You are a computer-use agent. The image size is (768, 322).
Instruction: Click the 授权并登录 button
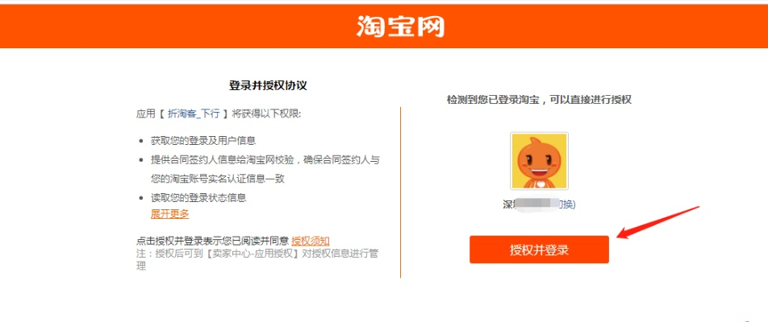coord(539,250)
